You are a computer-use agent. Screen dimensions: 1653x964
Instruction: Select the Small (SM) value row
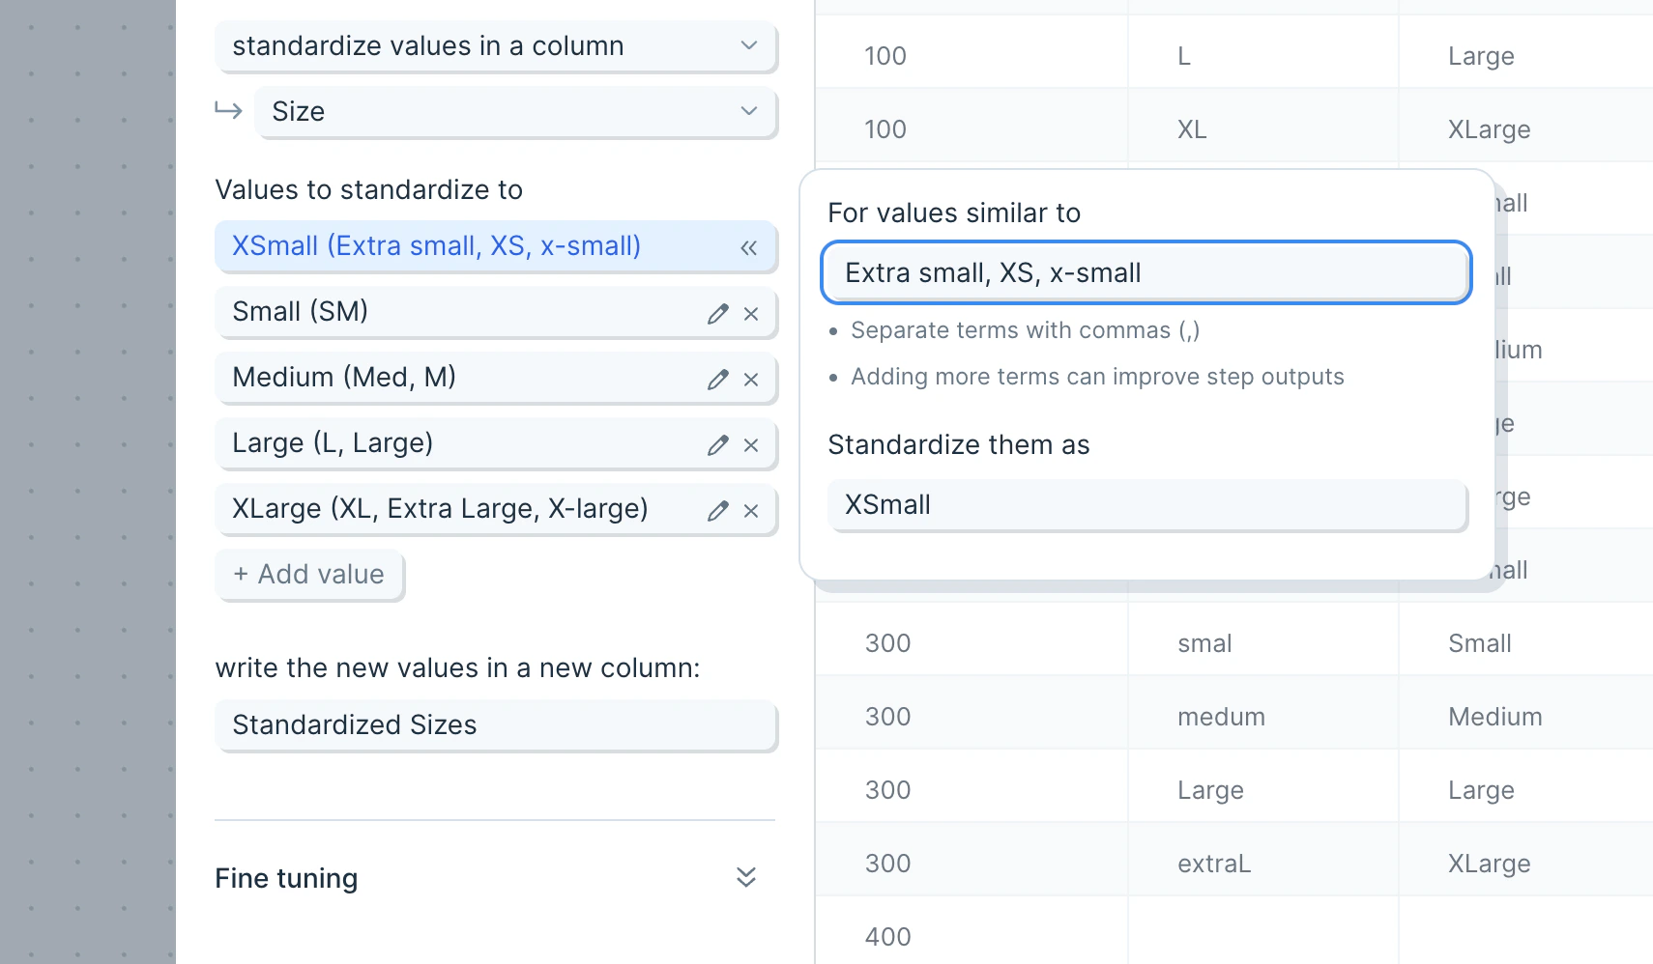pyautogui.click(x=454, y=312)
